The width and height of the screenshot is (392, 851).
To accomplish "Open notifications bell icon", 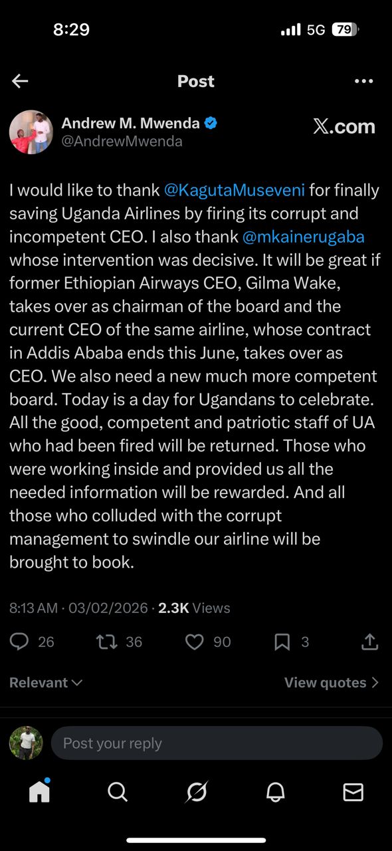I will tap(276, 792).
